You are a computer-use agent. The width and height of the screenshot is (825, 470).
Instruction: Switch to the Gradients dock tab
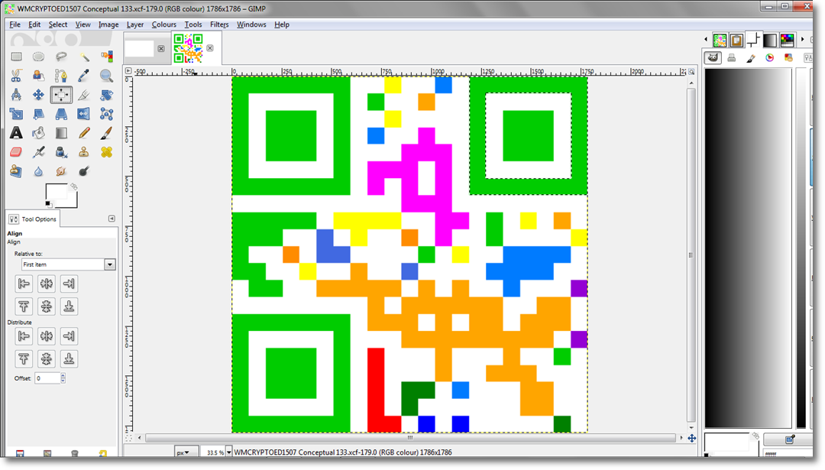pyautogui.click(x=770, y=40)
